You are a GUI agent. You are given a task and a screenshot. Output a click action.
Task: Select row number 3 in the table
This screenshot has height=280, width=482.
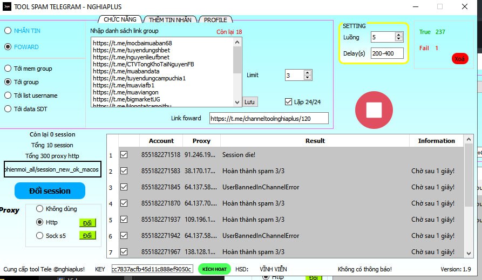tap(111, 188)
